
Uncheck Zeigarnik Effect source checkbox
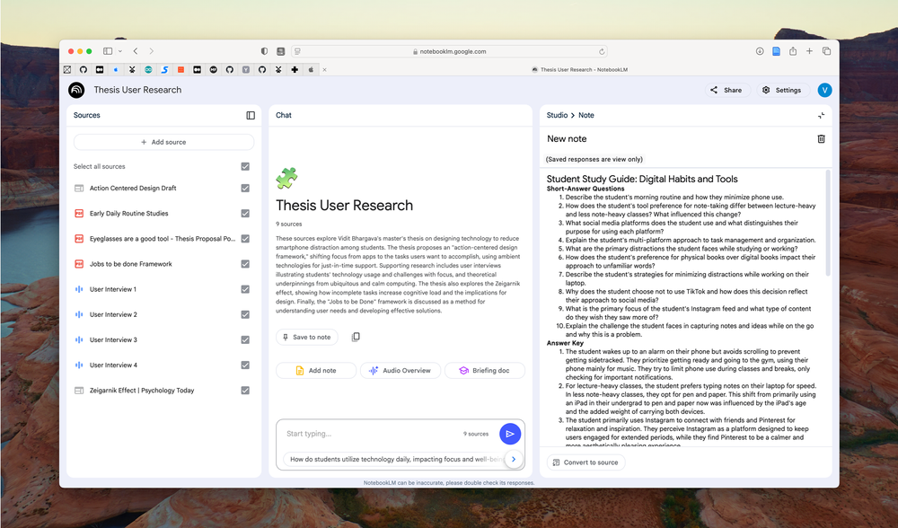245,391
